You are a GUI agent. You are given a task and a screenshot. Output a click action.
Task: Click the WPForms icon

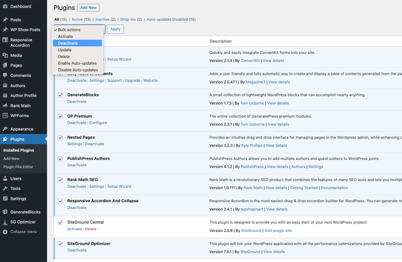point(5,116)
